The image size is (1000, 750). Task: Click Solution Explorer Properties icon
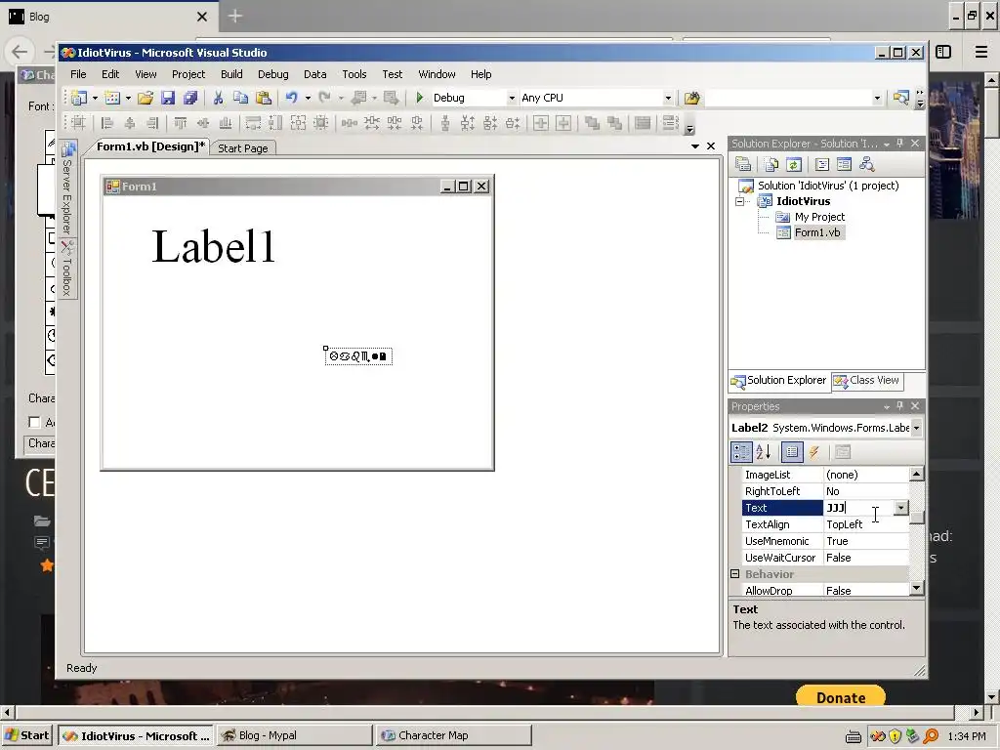click(743, 164)
